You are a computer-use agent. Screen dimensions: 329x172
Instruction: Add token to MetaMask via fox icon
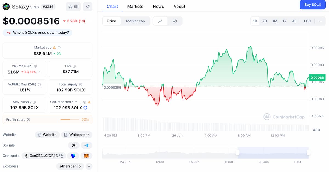(x=86, y=156)
